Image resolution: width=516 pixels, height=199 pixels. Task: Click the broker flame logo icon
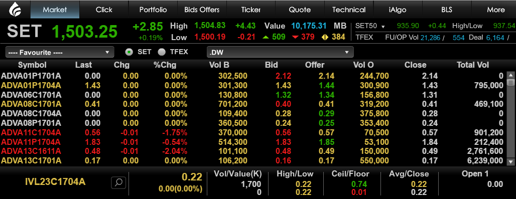(15, 9)
